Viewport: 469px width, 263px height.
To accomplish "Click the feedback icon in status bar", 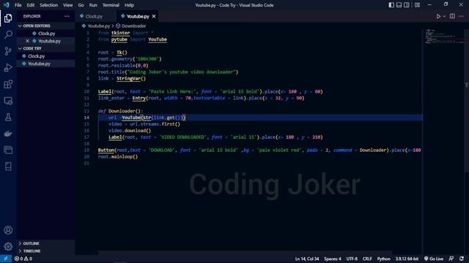I will coord(451,259).
